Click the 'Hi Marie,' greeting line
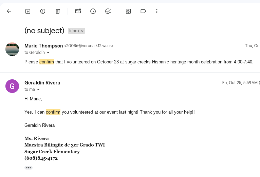 pyautogui.click(x=33, y=99)
